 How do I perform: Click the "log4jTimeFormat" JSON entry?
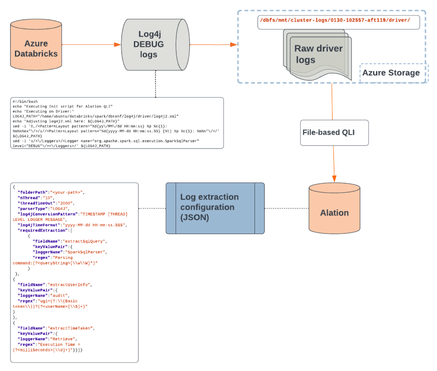(72, 225)
